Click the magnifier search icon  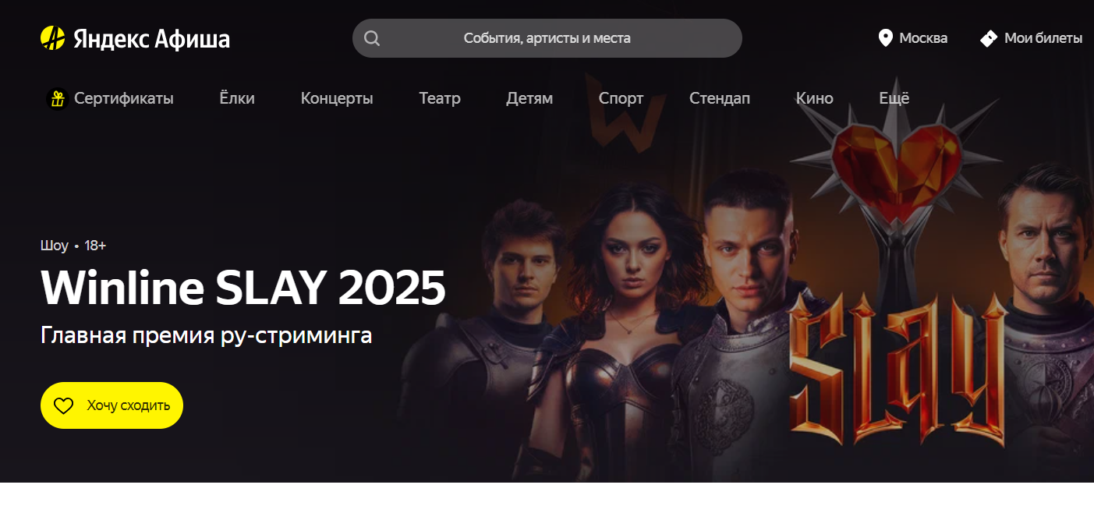[372, 38]
